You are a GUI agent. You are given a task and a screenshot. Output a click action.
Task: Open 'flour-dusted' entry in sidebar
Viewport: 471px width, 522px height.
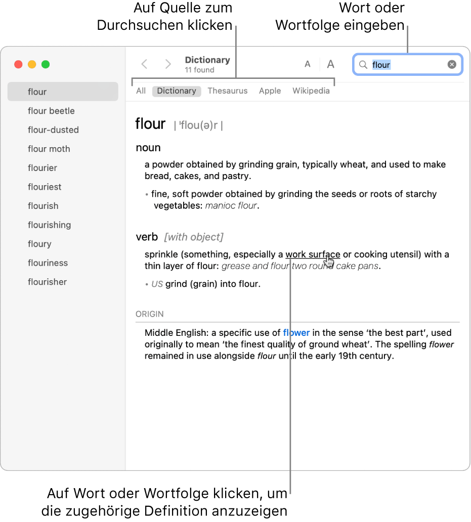tap(63, 130)
